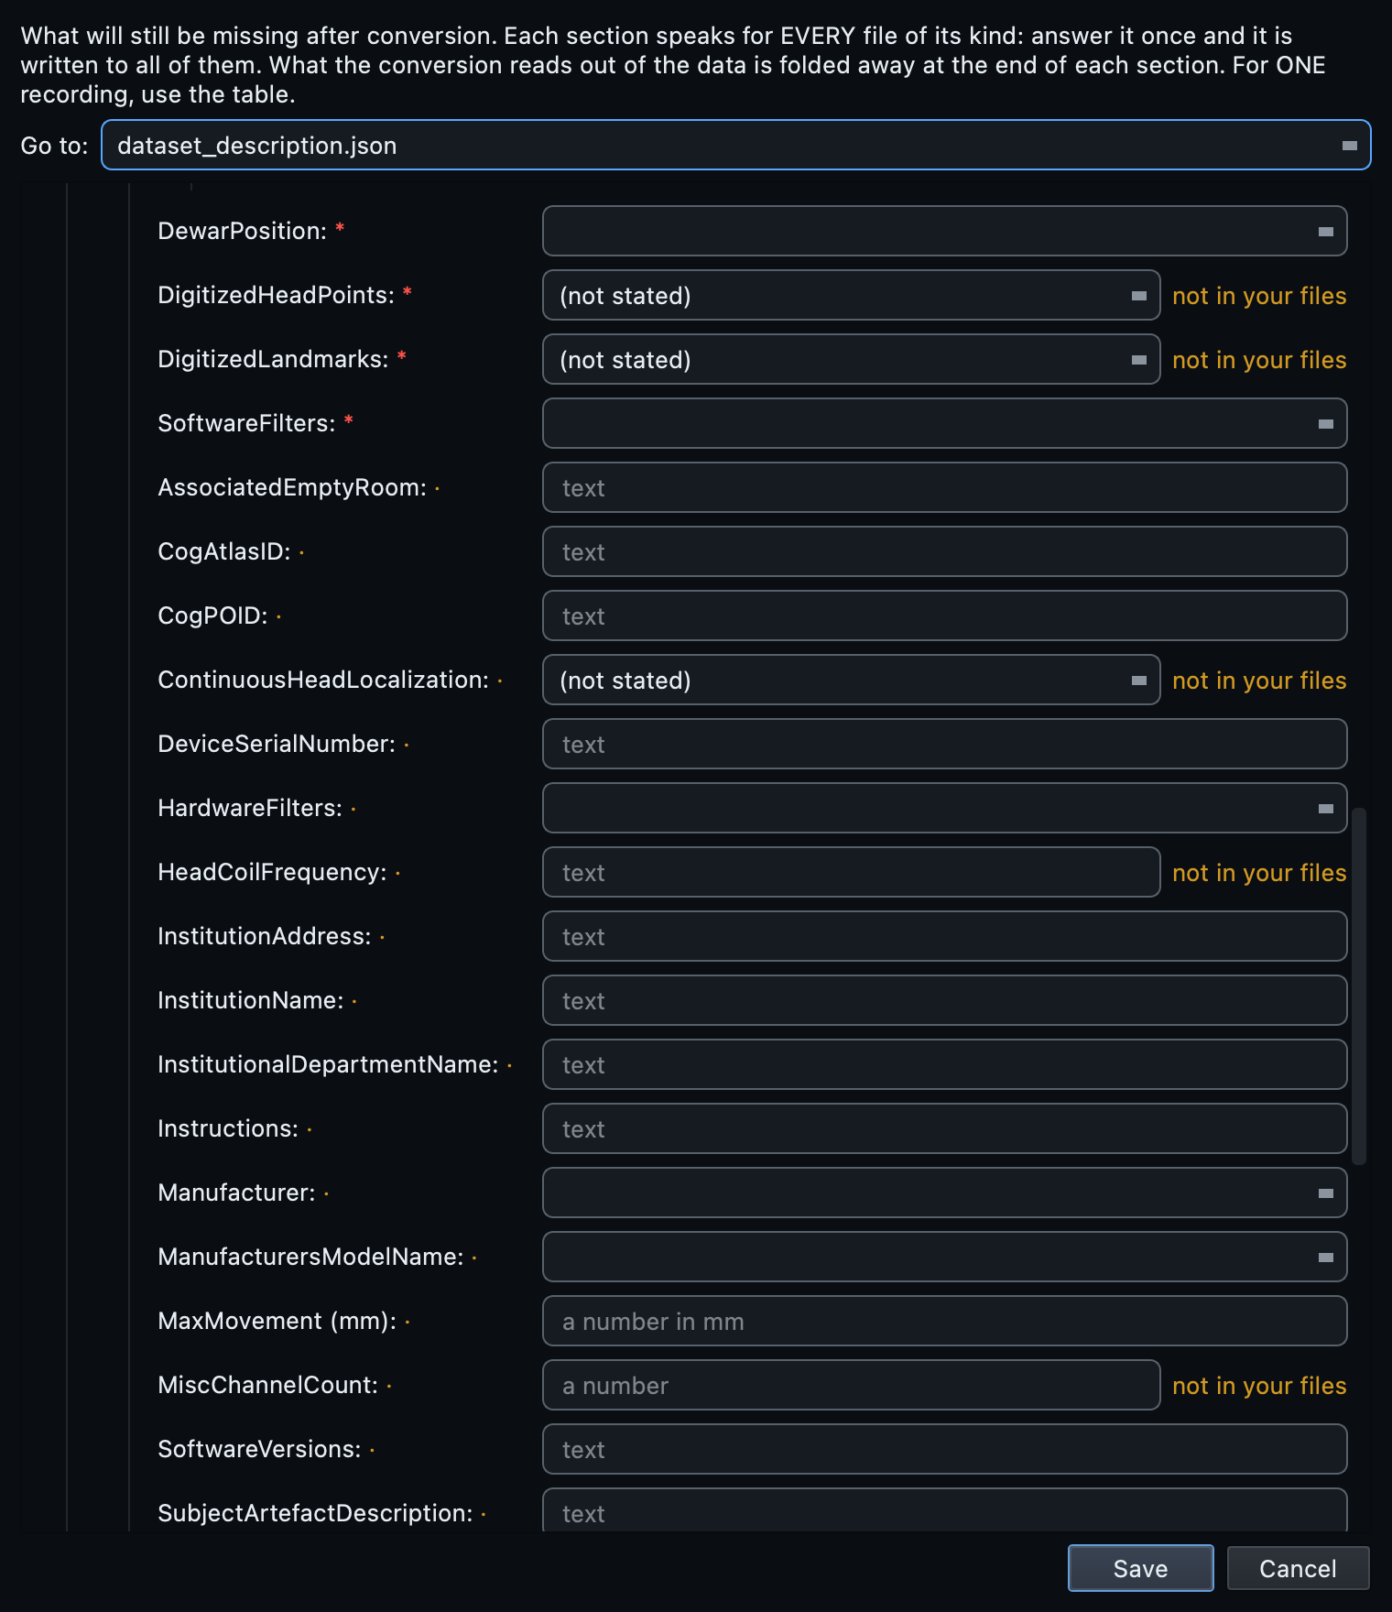Viewport: 1392px width, 1612px height.
Task: Click the 'DewarPosition:' field label
Action: point(242,231)
